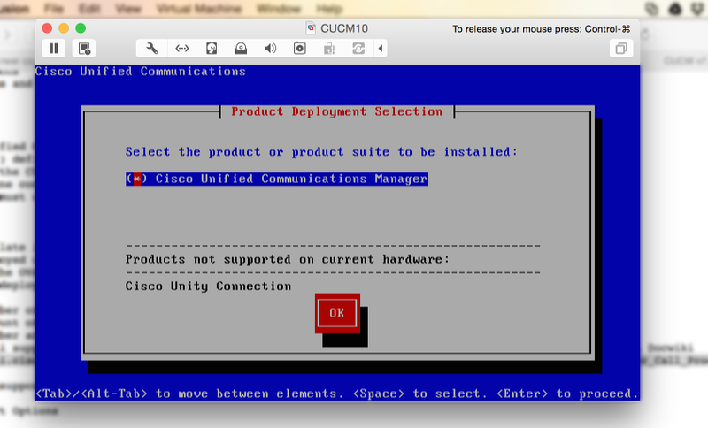The height and width of the screenshot is (428, 708).
Task: Open the Edit menu
Action: pyautogui.click(x=89, y=9)
